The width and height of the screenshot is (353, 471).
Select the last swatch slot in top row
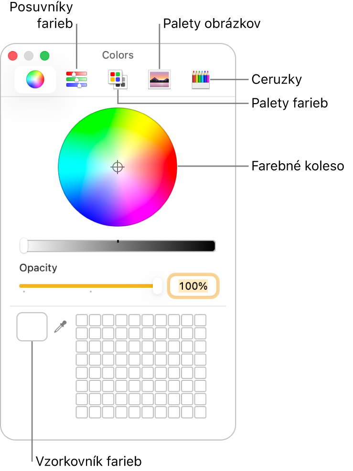(x=201, y=320)
